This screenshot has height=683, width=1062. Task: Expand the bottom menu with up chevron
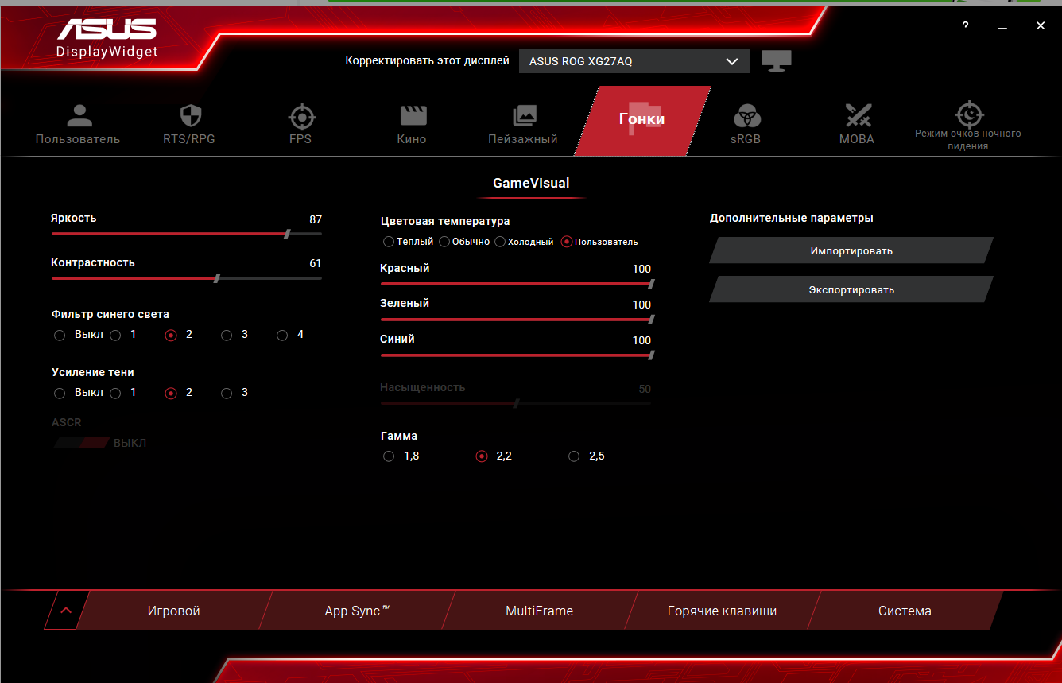coord(66,611)
